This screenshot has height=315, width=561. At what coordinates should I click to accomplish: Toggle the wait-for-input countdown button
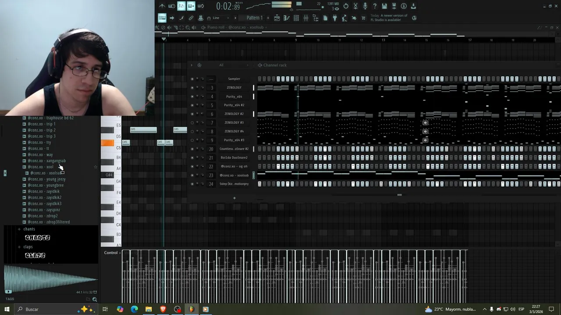point(171,6)
